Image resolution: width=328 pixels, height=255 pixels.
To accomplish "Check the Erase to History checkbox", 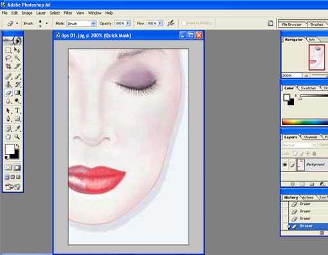I will (184, 23).
